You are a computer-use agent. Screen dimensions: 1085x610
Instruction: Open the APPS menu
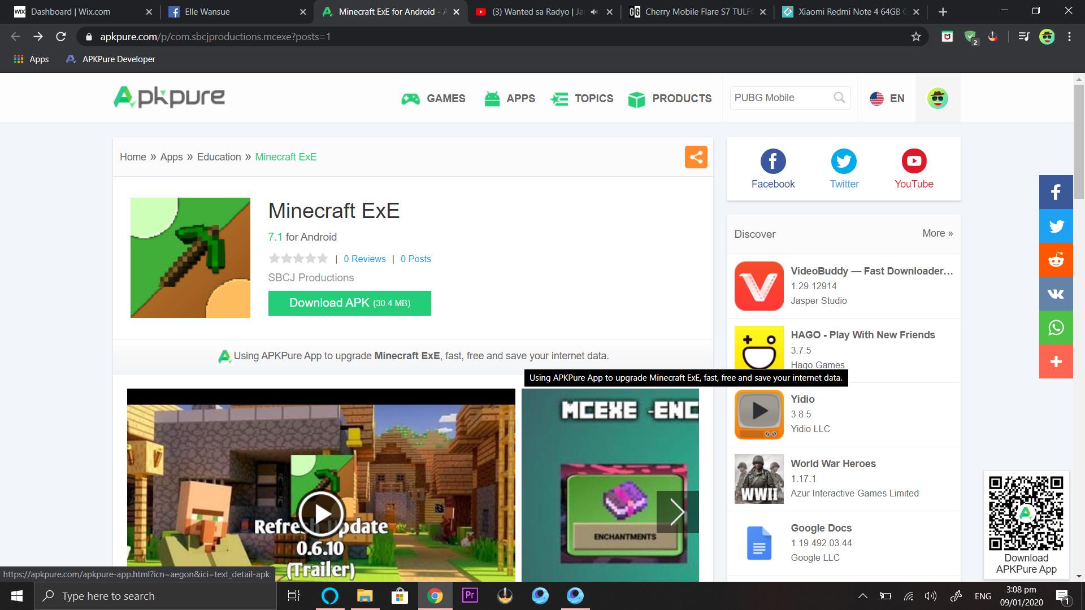click(x=509, y=98)
